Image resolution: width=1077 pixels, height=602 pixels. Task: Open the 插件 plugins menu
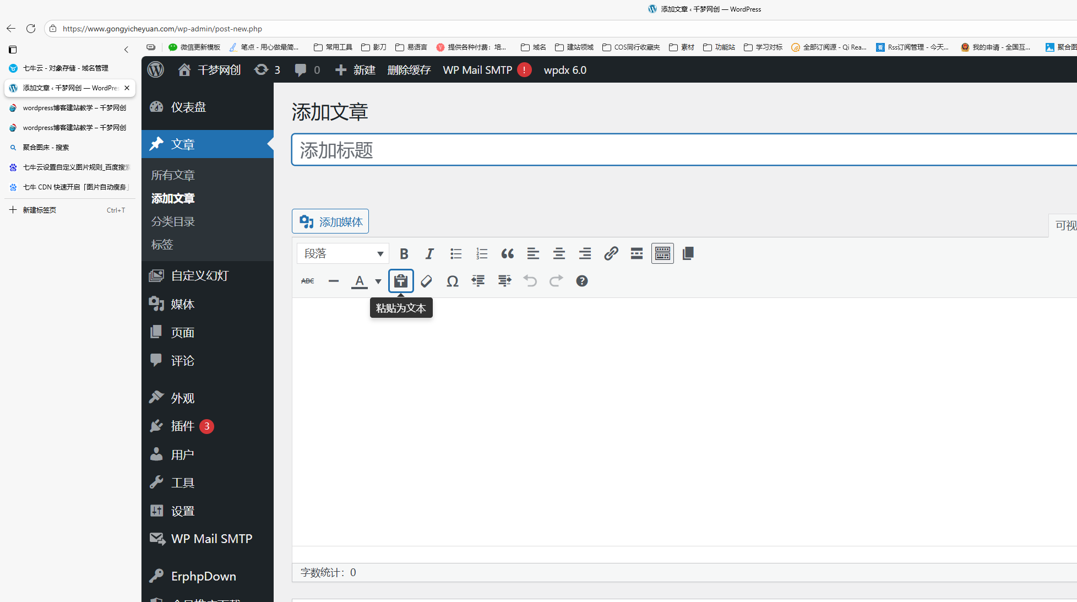(182, 426)
